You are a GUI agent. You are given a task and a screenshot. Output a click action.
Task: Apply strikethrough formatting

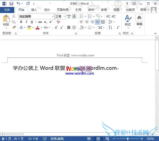click(40, 22)
